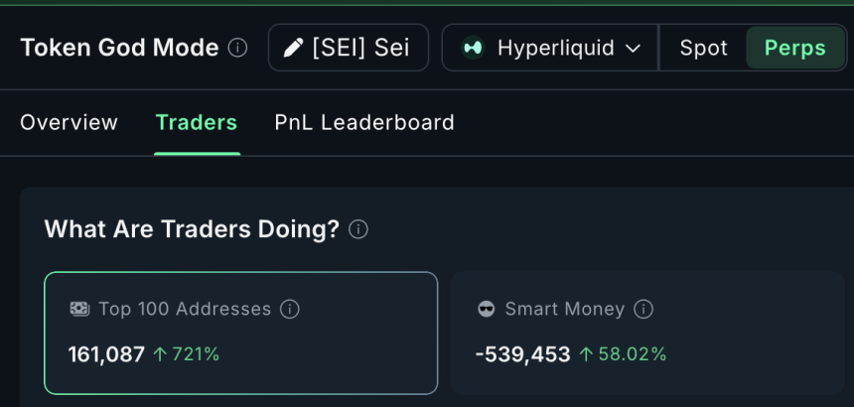Image resolution: width=854 pixels, height=407 pixels.
Task: Switch to Spot trading mode
Action: pyautogui.click(x=703, y=48)
